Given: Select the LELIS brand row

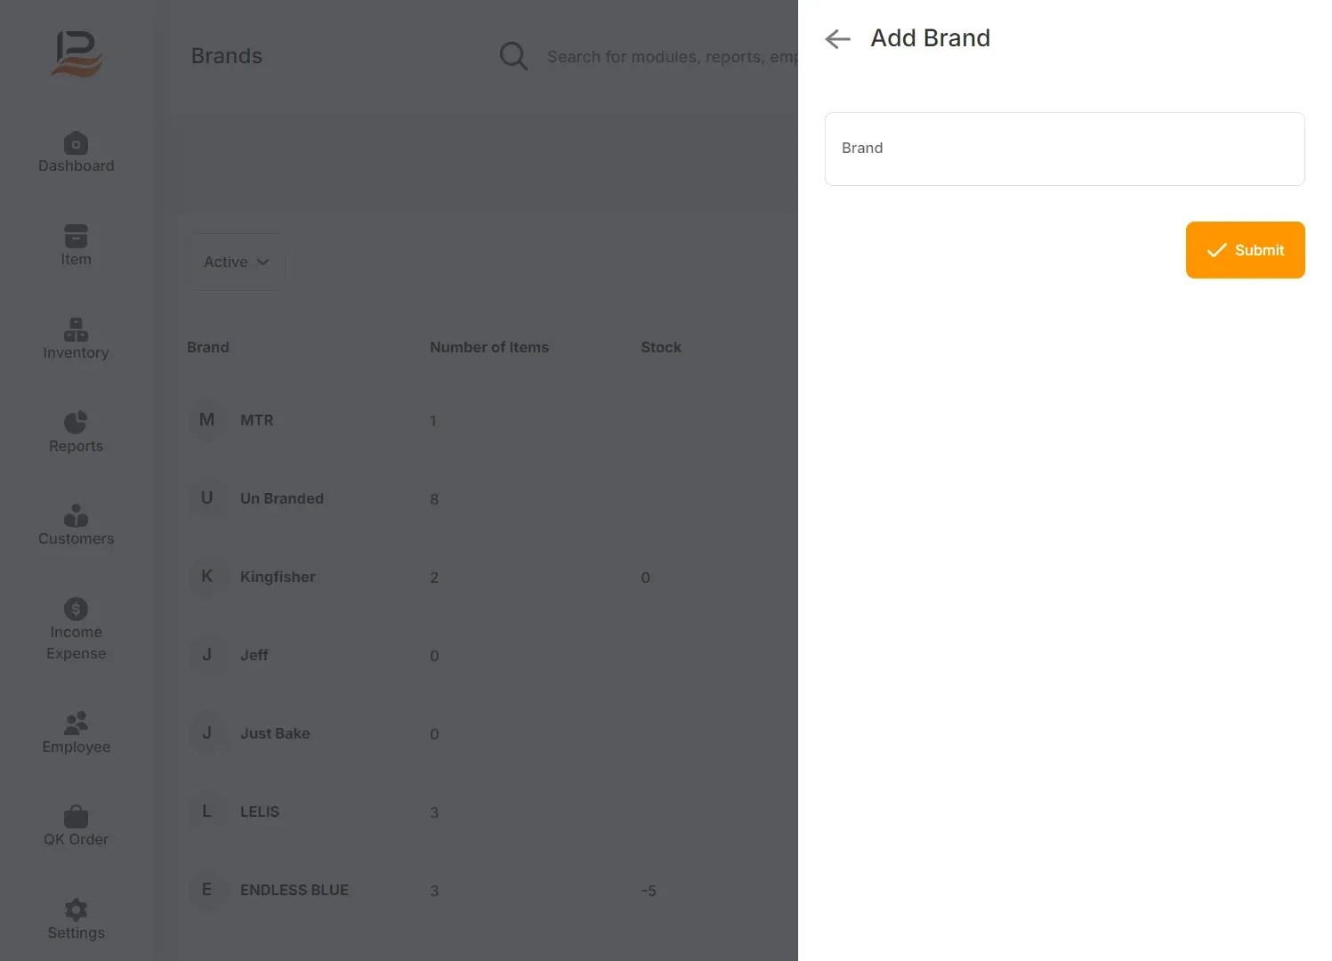Looking at the screenshot, I should (x=488, y=812).
